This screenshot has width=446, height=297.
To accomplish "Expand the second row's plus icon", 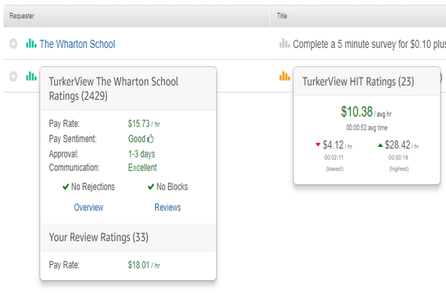I will point(13,76).
